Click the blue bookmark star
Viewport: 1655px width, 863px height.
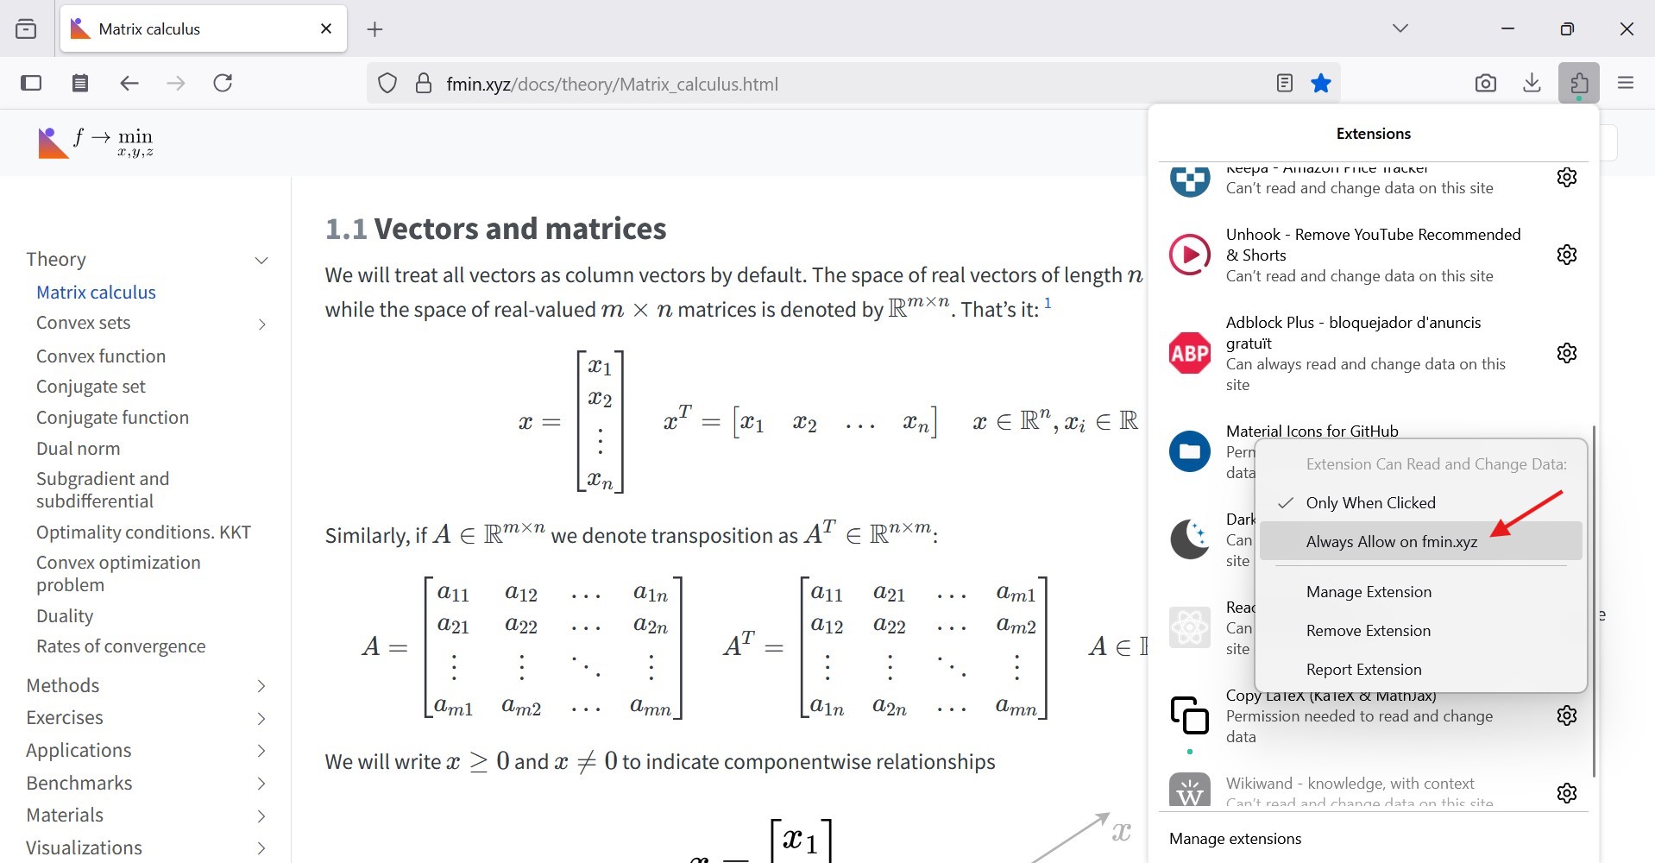1321,84
